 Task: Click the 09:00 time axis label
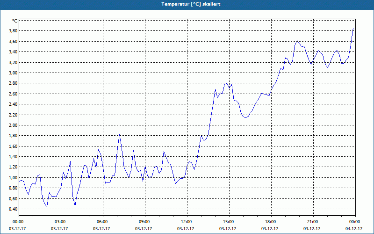click(x=145, y=222)
